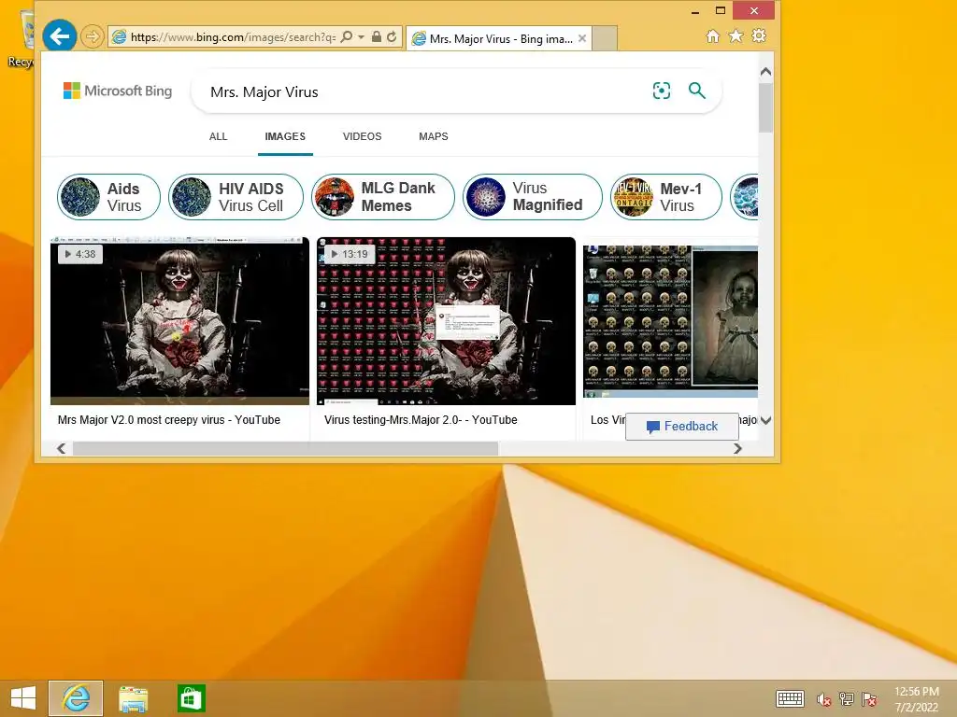
Task: Open the Action Center flag icon
Action: (x=869, y=699)
